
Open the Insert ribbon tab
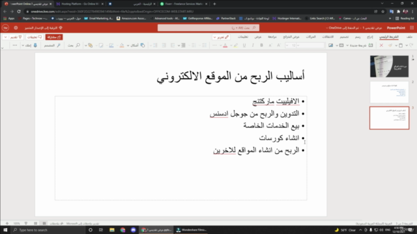pos(370,37)
